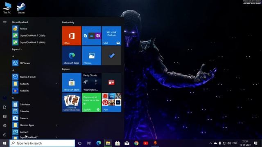
Task: Open network status in system tray
Action: (x=225, y=143)
